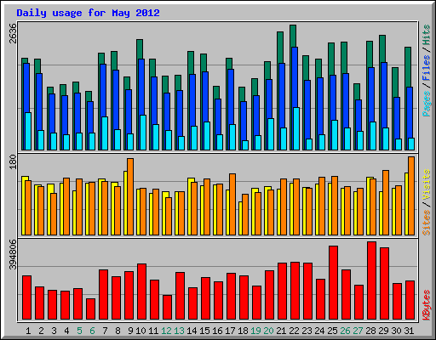
Task: Click day label 1 on the x-axis
Action: coord(28,331)
